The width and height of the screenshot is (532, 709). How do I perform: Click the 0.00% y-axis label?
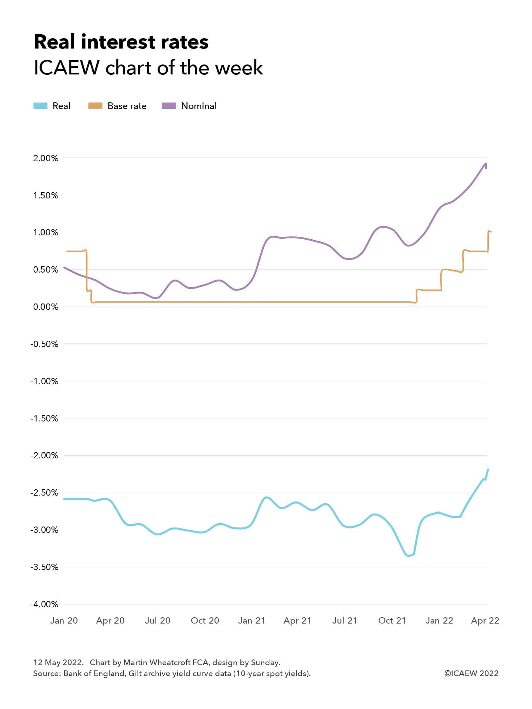coord(46,307)
